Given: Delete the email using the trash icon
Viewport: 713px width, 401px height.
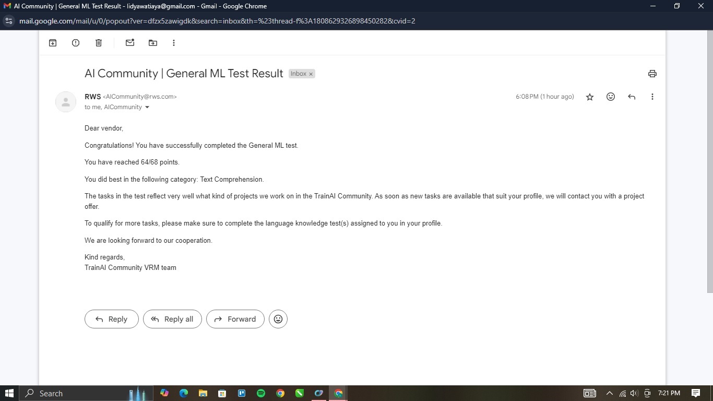Looking at the screenshot, I should (99, 43).
